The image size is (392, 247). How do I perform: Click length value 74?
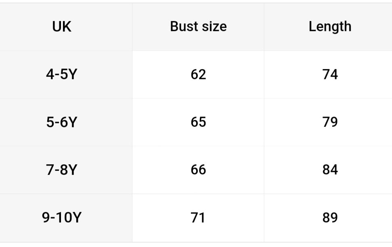pyautogui.click(x=330, y=74)
